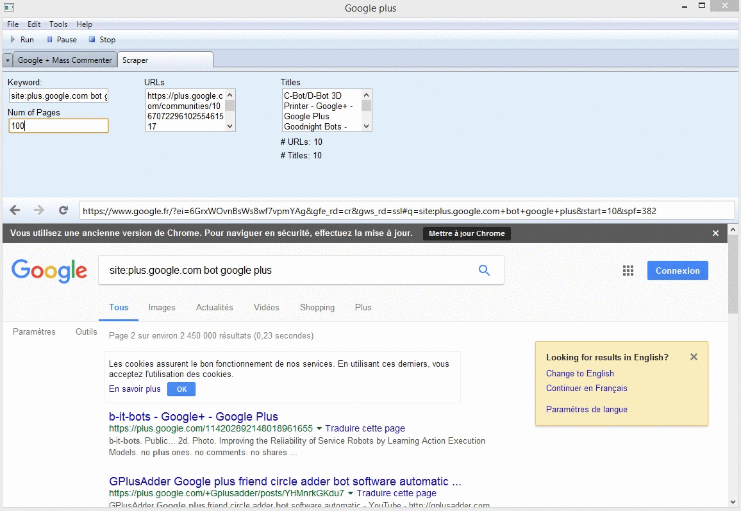Click the Google logo
Screen dimensions: 741x511
[49, 271]
